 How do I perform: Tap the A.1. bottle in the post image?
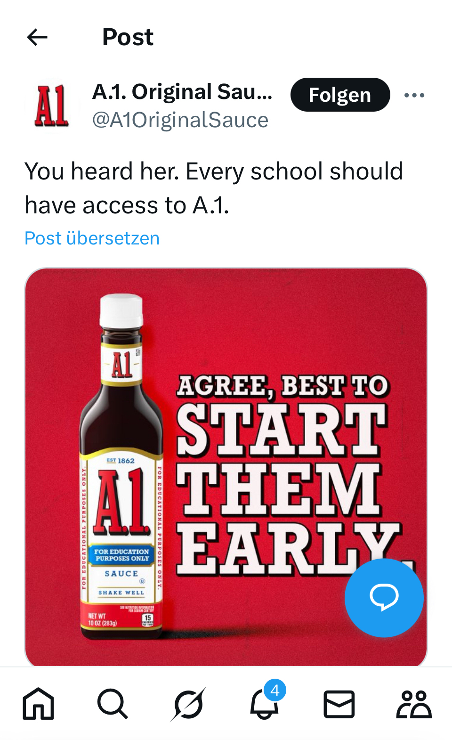(x=121, y=471)
